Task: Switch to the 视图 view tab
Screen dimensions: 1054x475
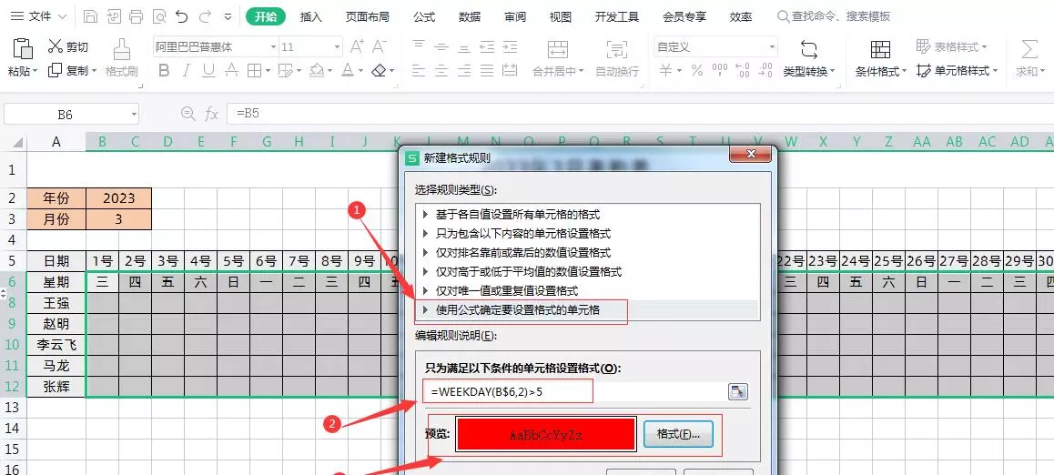Action: [x=560, y=16]
